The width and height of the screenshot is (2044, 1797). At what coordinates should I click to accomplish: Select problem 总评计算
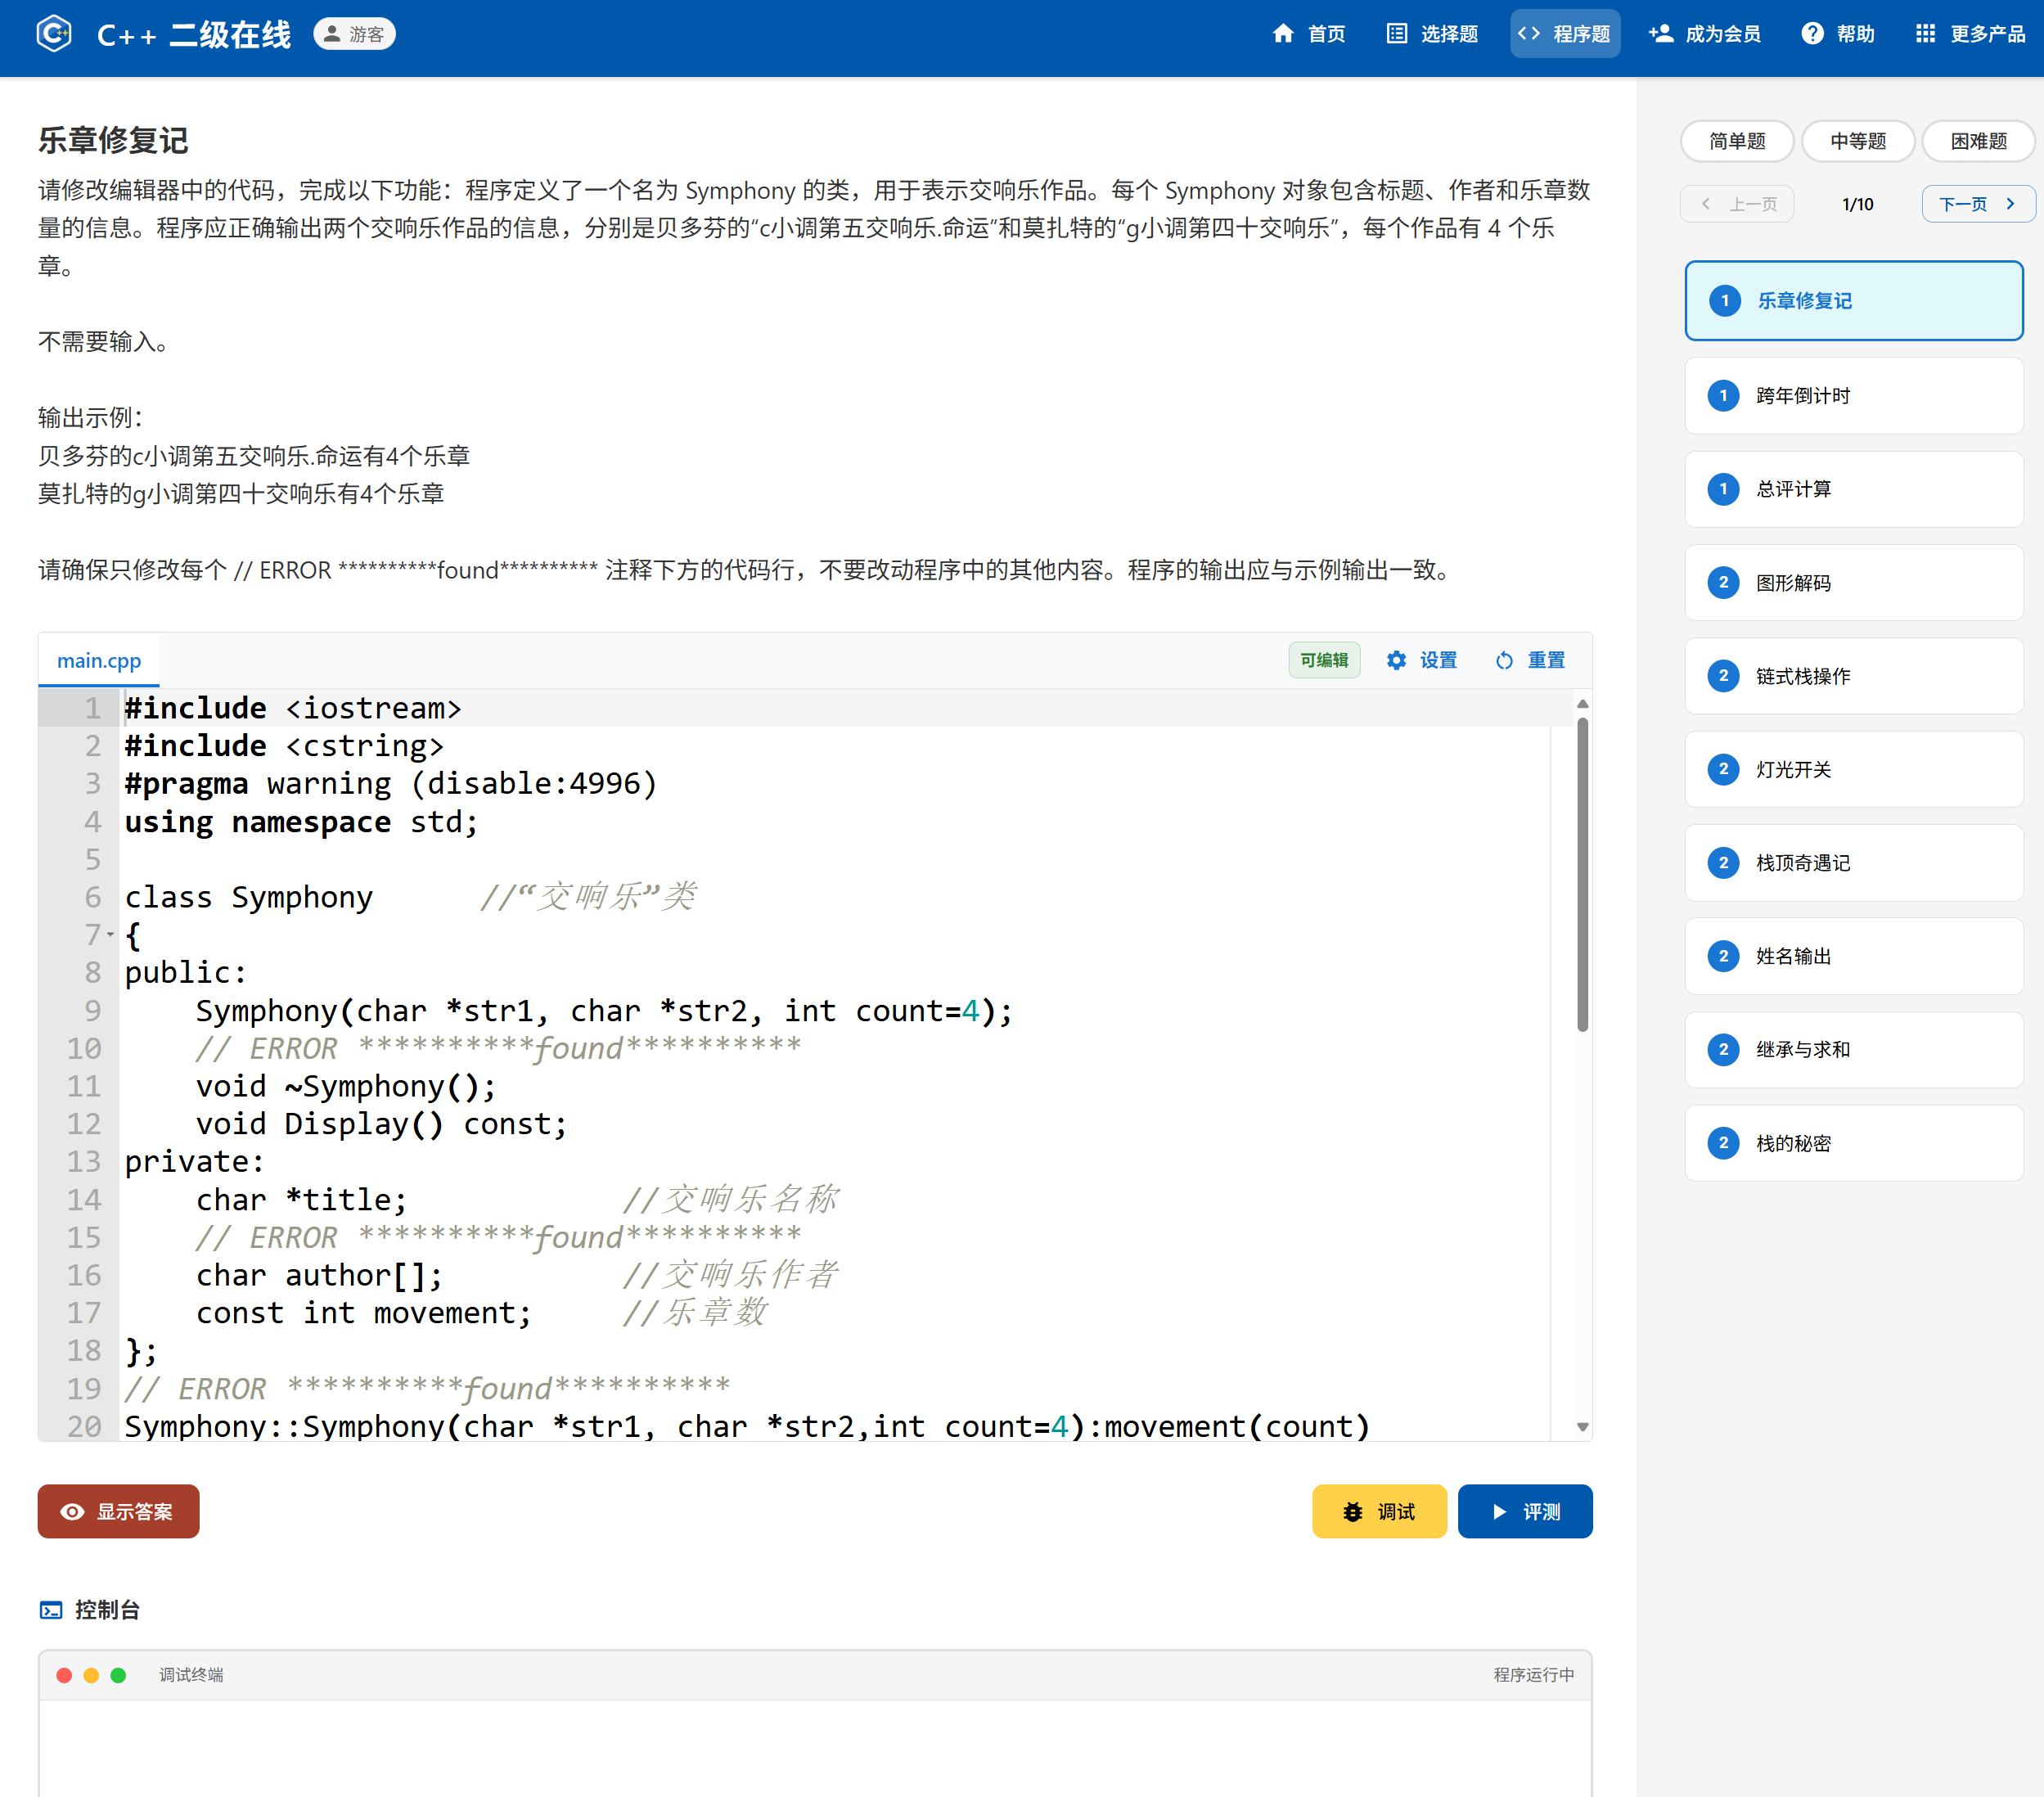[1854, 489]
